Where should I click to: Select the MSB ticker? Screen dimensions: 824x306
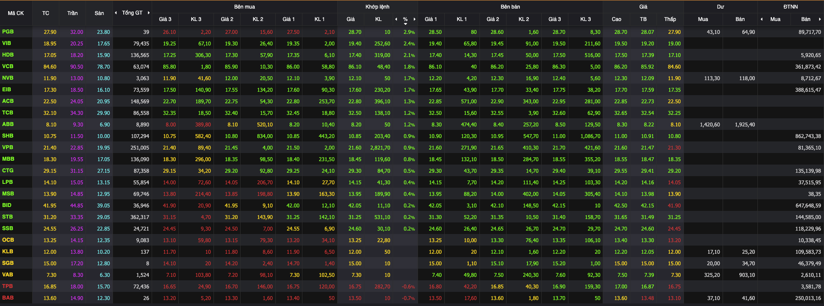point(8,194)
